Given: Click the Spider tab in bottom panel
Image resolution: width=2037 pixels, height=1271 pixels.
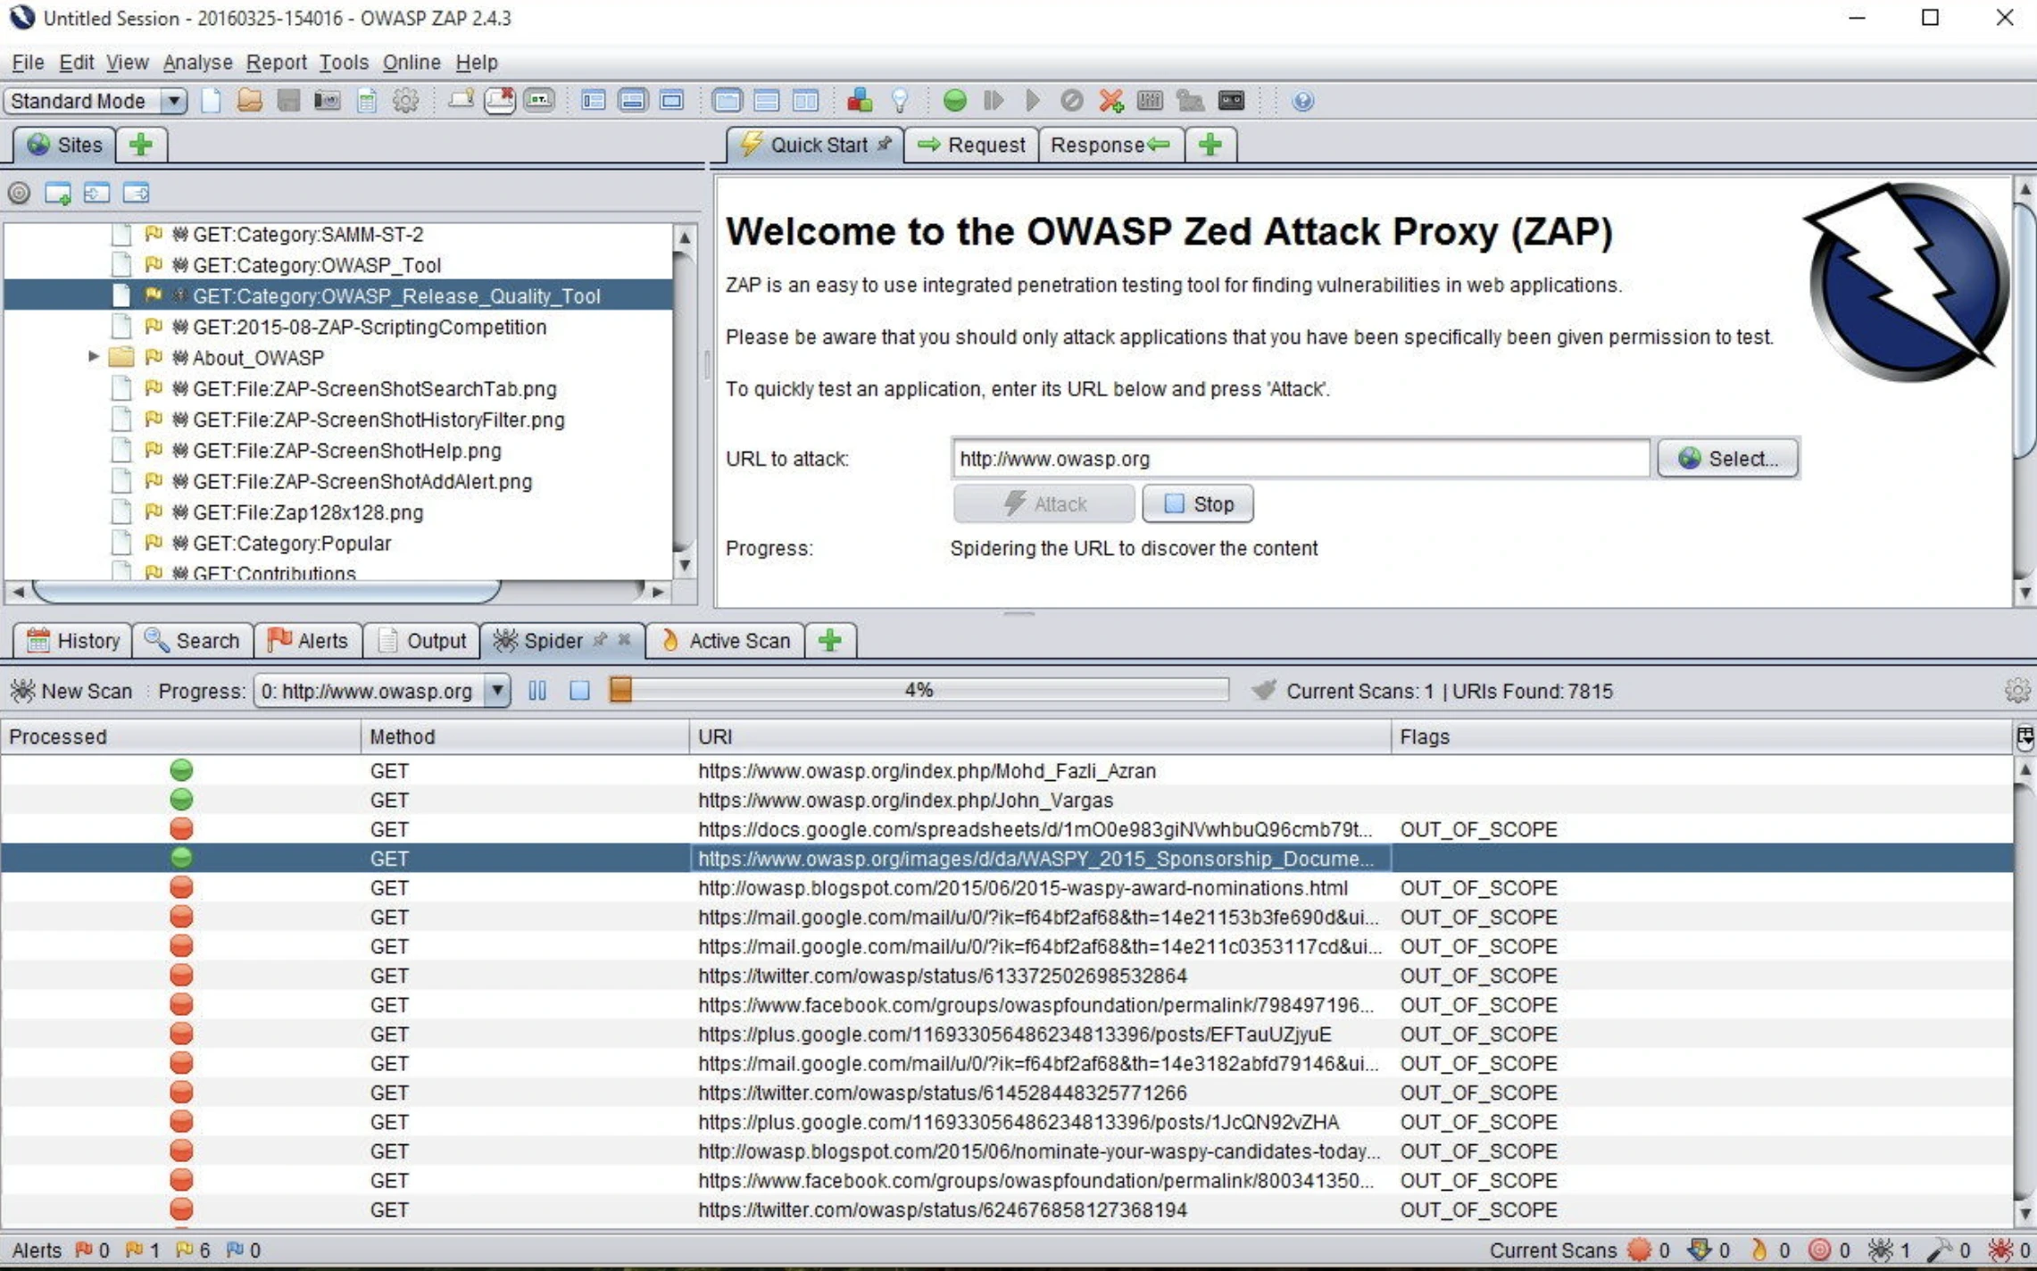Looking at the screenshot, I should [x=553, y=640].
